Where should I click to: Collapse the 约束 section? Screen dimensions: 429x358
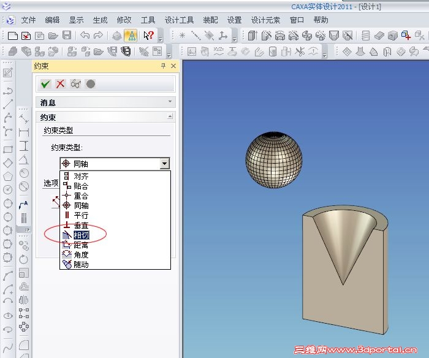pos(170,116)
